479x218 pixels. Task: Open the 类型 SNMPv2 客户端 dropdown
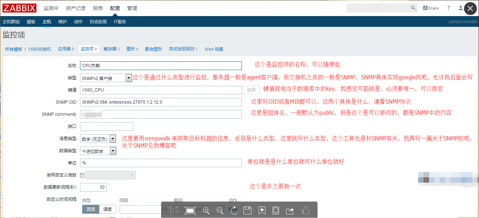[x=106, y=78]
